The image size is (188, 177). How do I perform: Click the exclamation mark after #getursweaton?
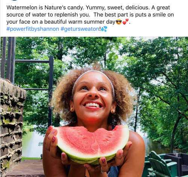pos(100,29)
